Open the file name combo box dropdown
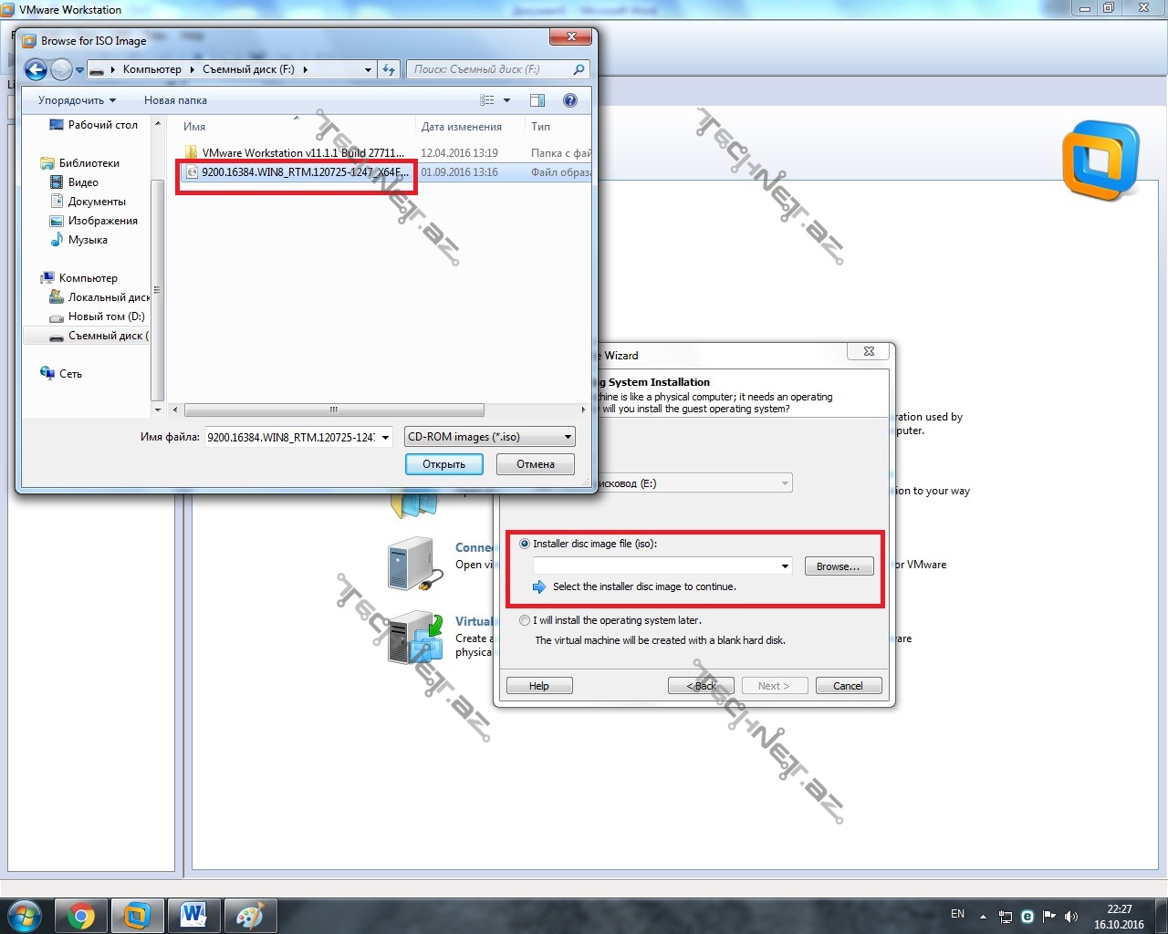 point(385,437)
